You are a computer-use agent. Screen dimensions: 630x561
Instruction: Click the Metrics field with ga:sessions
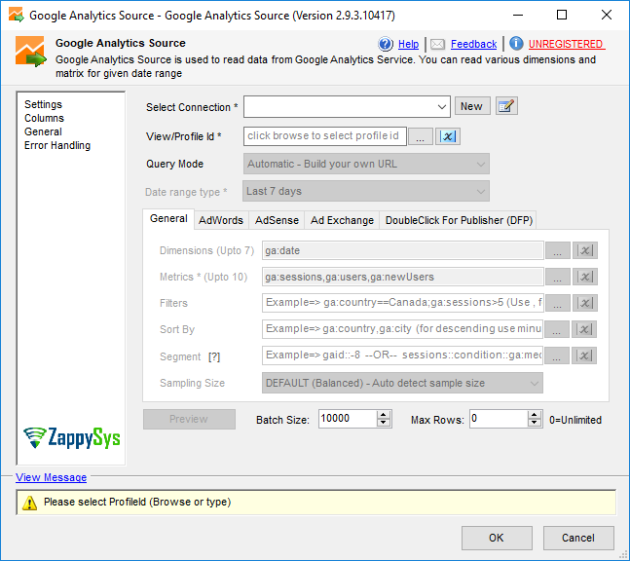tap(402, 277)
